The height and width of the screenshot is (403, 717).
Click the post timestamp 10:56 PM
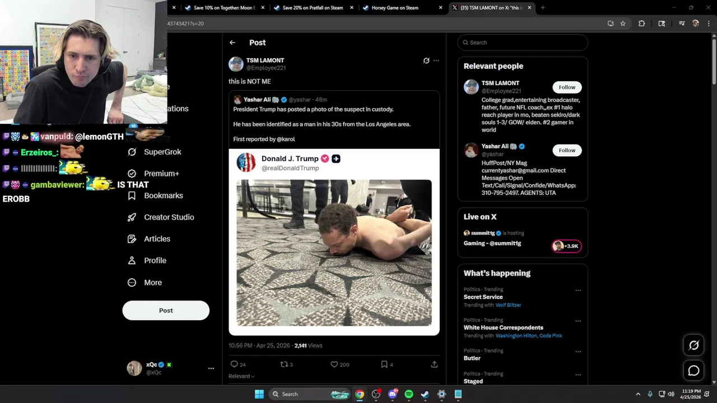(x=240, y=345)
